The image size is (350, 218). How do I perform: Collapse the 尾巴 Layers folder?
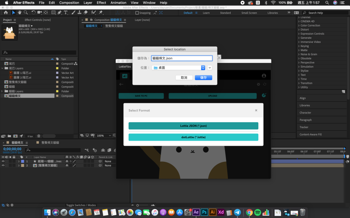[2, 68]
